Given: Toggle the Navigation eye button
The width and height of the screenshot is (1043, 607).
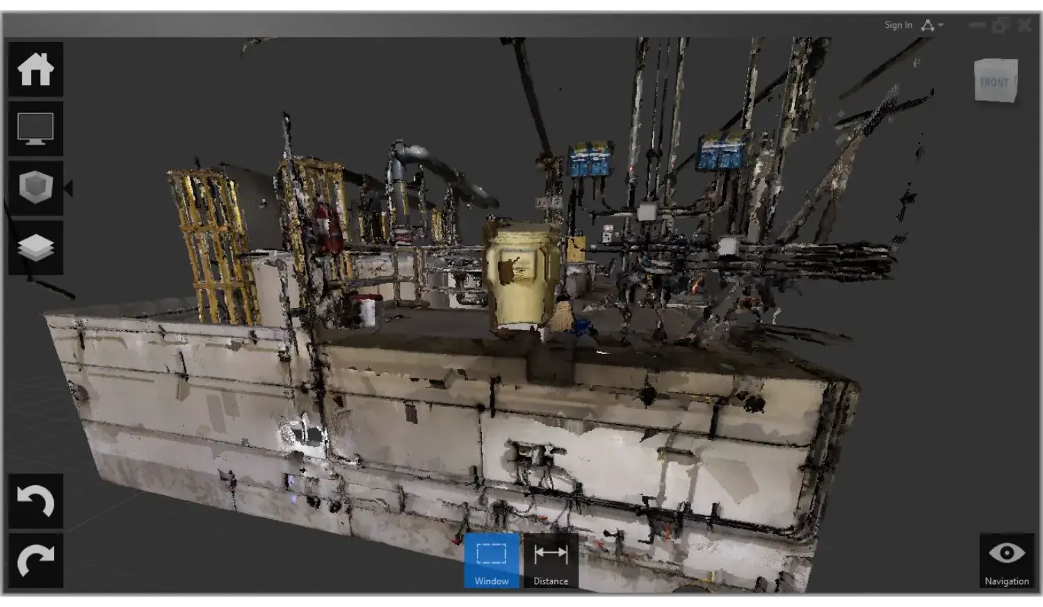Looking at the screenshot, I should (x=1006, y=560).
